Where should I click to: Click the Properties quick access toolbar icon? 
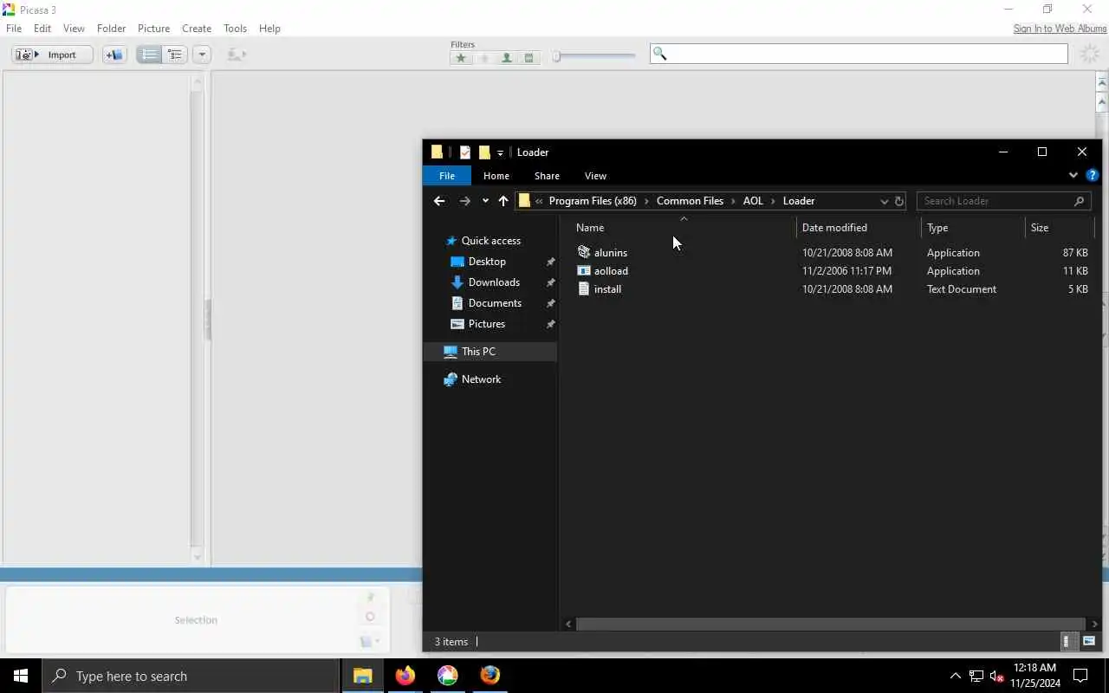click(465, 152)
